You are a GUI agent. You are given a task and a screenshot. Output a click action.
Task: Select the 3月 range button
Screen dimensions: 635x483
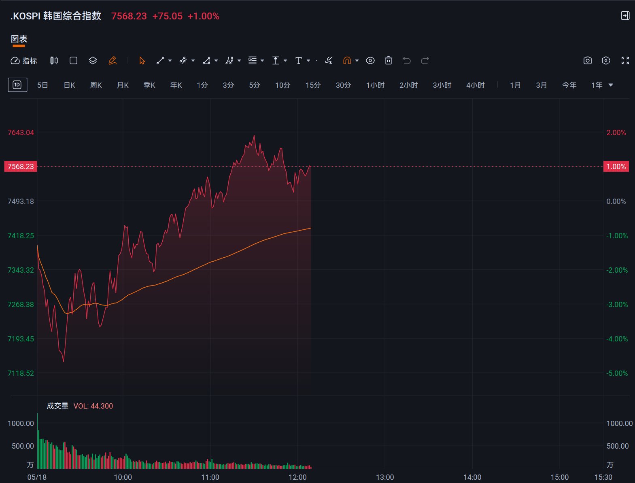542,85
